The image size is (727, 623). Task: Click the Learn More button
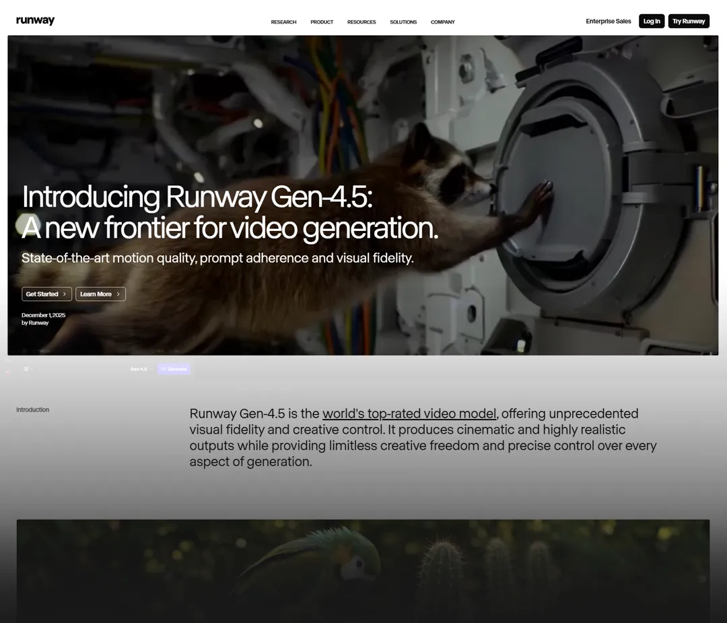100,294
